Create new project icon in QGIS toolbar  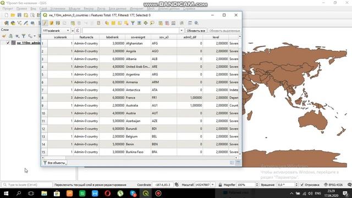coord(6,15)
